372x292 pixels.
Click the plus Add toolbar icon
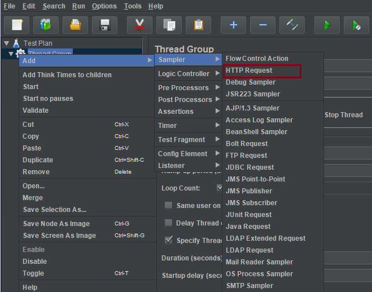point(233,25)
